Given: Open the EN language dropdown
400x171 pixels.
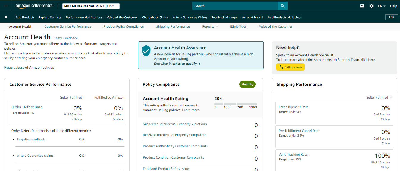Looking at the screenshot, I should pyautogui.click(x=382, y=6).
